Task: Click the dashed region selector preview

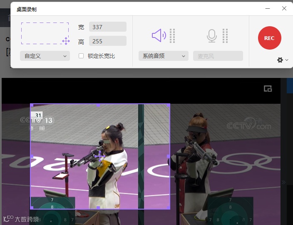Action: pyautogui.click(x=45, y=33)
